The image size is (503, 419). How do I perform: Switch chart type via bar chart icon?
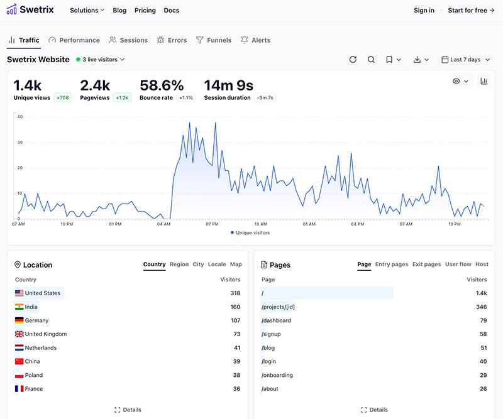coord(482,82)
